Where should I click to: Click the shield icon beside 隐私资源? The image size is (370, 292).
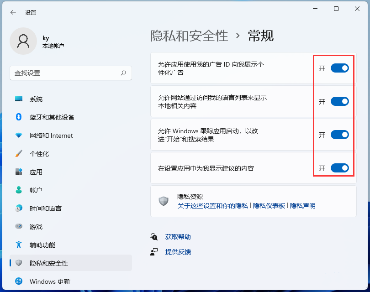[x=163, y=201]
